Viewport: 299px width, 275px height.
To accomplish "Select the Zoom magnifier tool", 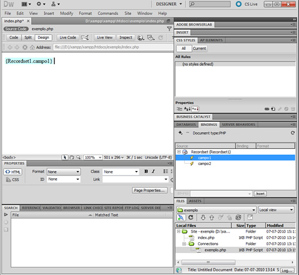I will pyautogui.click(x=78, y=157).
